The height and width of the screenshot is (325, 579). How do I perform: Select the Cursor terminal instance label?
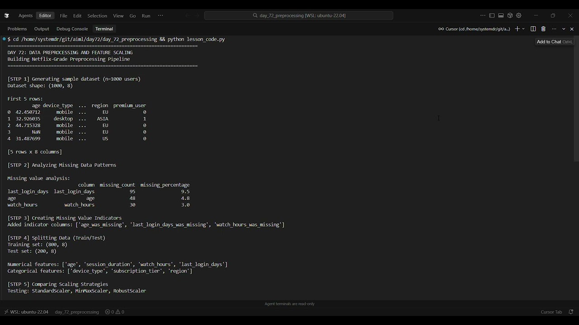pos(474,29)
